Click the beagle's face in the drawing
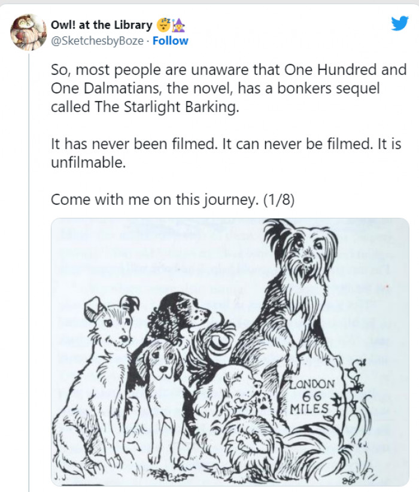 [x=162, y=361]
